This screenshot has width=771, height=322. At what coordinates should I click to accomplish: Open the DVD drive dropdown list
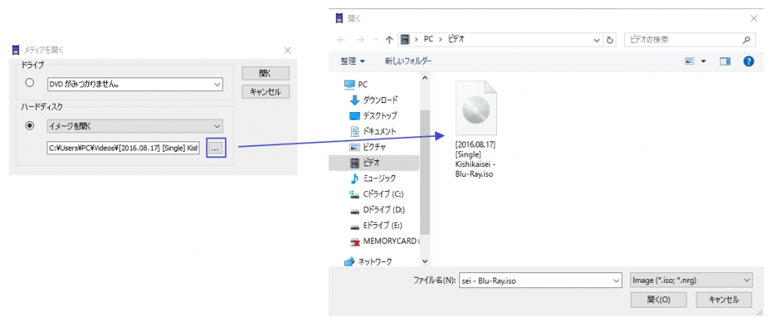(x=217, y=85)
